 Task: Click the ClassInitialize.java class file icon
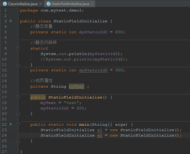click(x=5, y=4)
